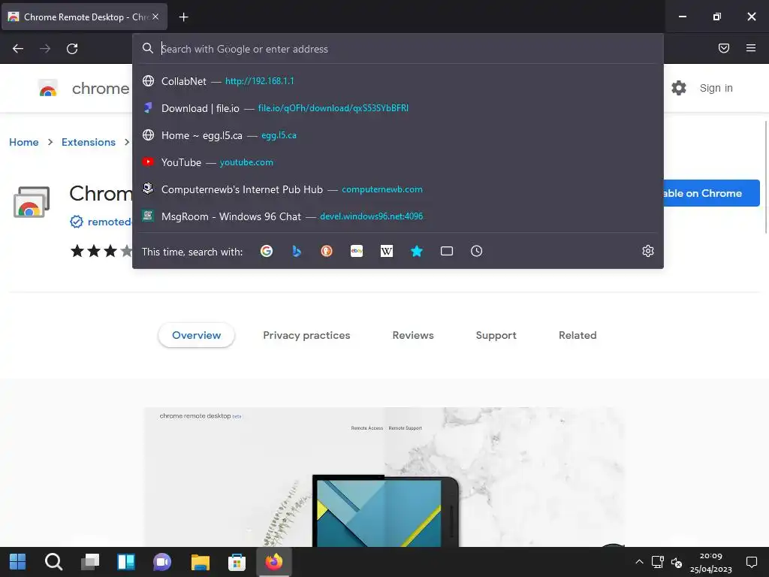Open Windows taskbar search
769x577 pixels.
click(x=53, y=562)
